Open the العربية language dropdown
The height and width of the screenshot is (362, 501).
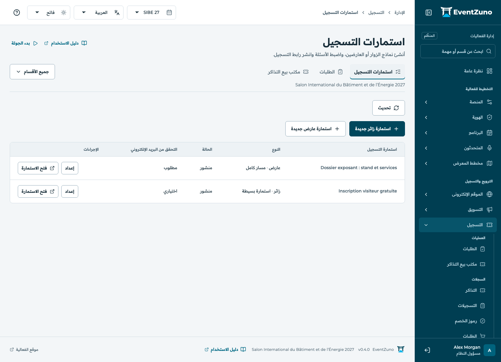click(98, 13)
